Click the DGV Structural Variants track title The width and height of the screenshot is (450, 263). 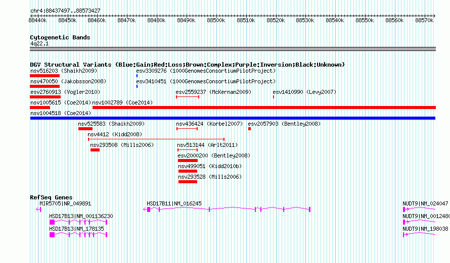[x=188, y=65]
